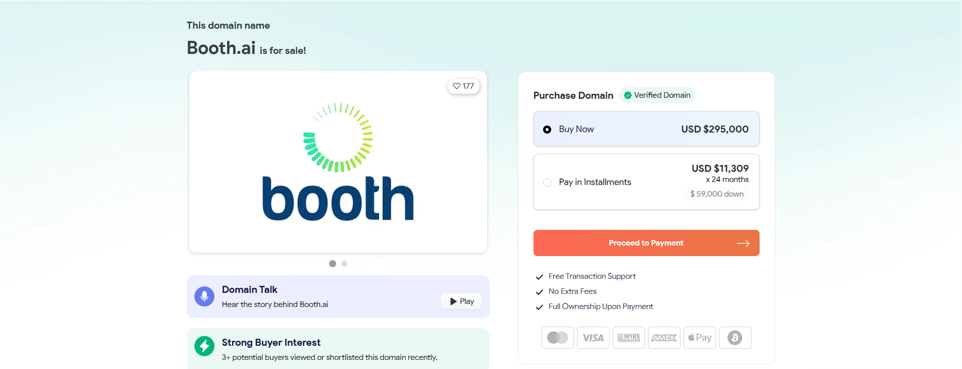Click the booth logo image

pos(338,161)
